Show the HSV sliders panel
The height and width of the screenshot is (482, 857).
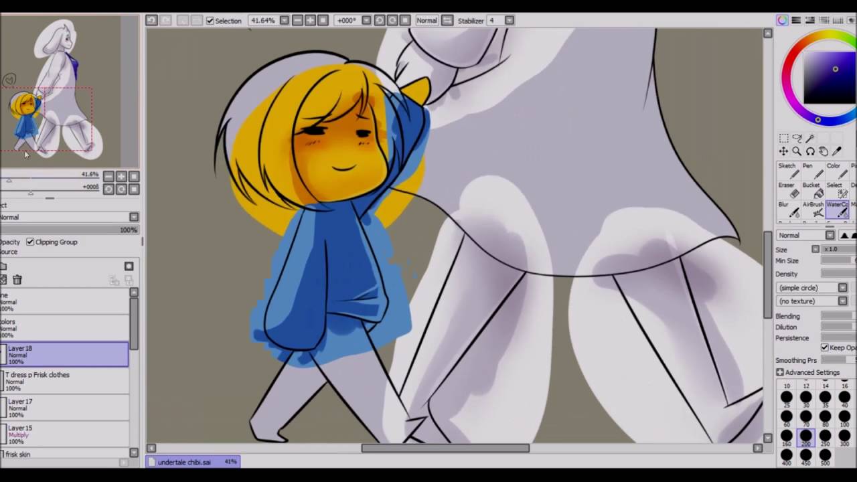pyautogui.click(x=809, y=21)
